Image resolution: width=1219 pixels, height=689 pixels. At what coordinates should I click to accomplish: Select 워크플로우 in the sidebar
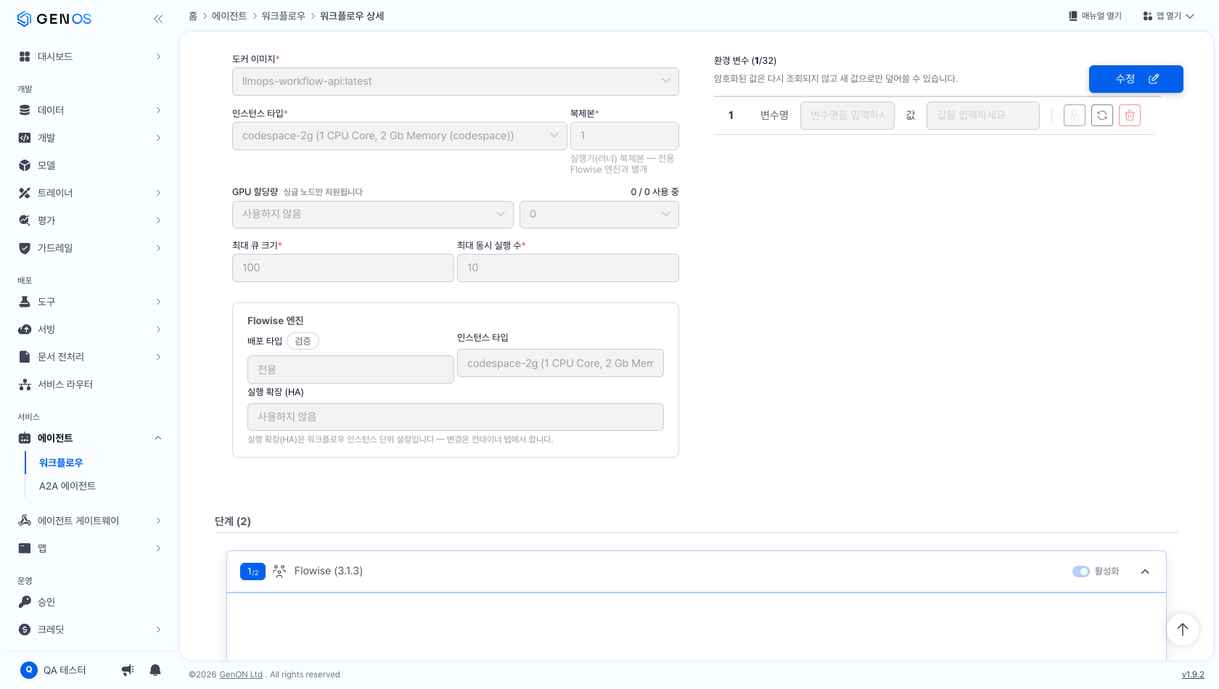click(x=61, y=463)
